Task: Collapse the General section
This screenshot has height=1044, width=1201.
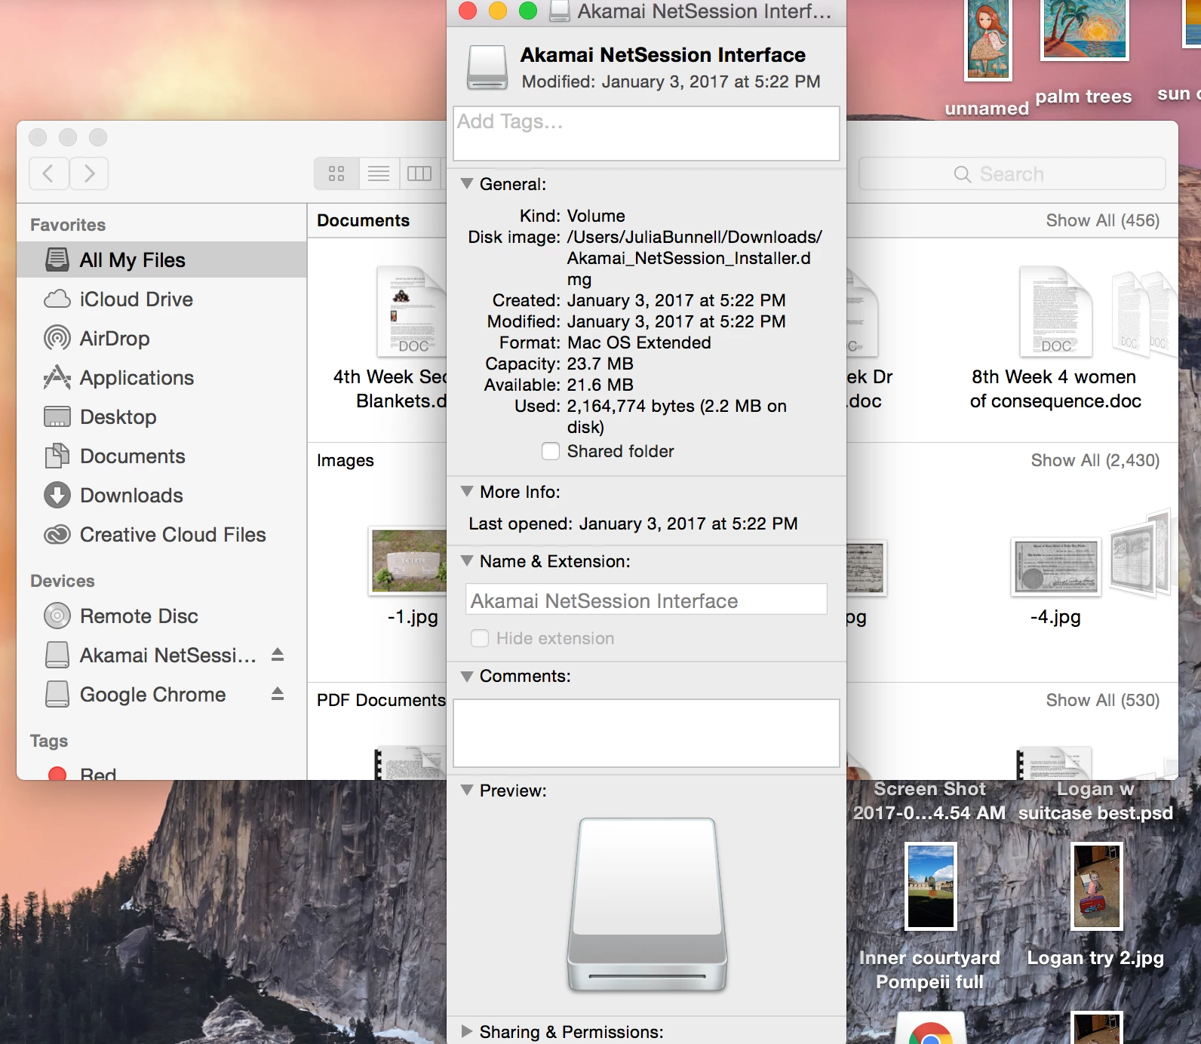Action: pyautogui.click(x=467, y=183)
